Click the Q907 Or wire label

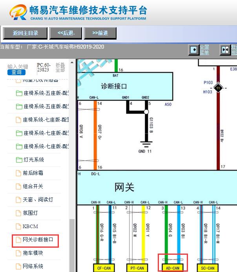100,132
